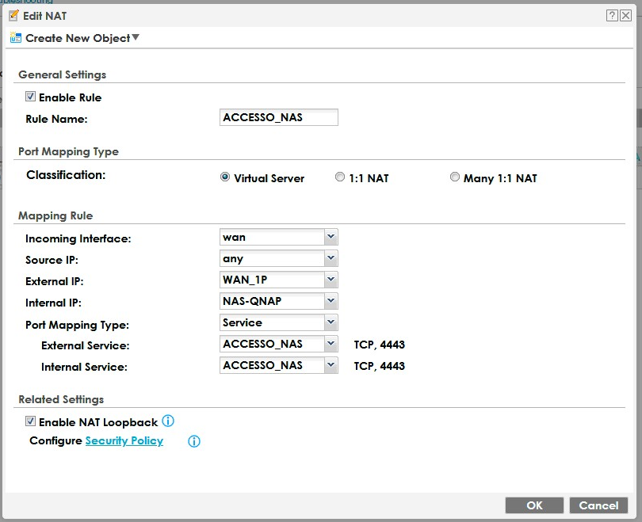Screen dimensions: 642x522
Task: Open the Source IP dropdown
Action: click(331, 258)
